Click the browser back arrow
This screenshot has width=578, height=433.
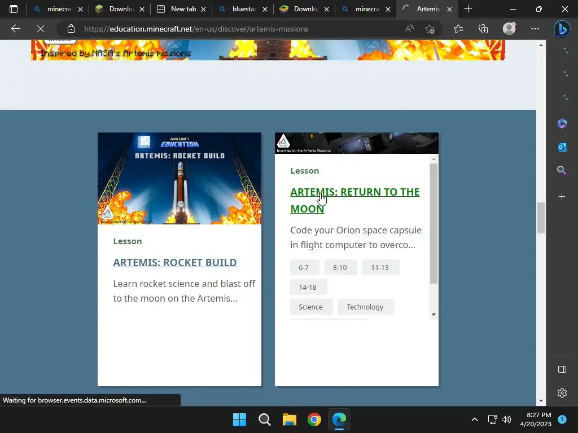point(15,29)
